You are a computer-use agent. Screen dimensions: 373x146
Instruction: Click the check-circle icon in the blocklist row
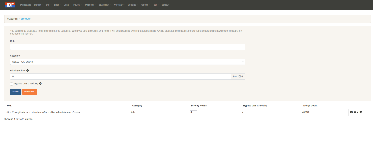[352, 112]
